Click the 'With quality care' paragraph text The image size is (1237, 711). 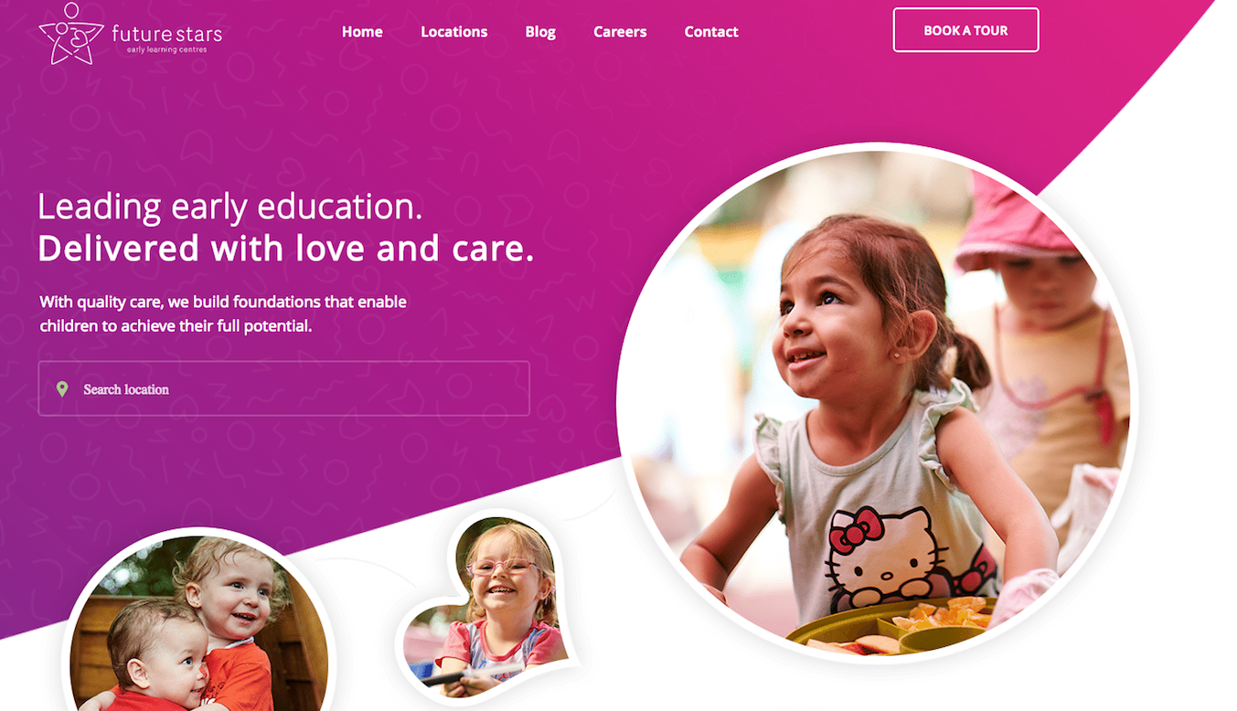pos(223,313)
